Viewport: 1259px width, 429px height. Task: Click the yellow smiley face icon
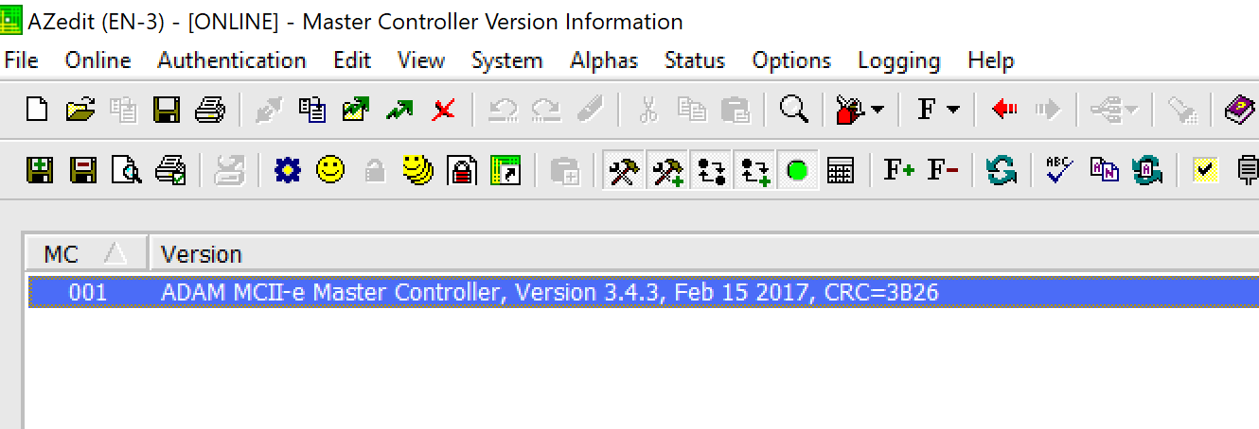330,170
